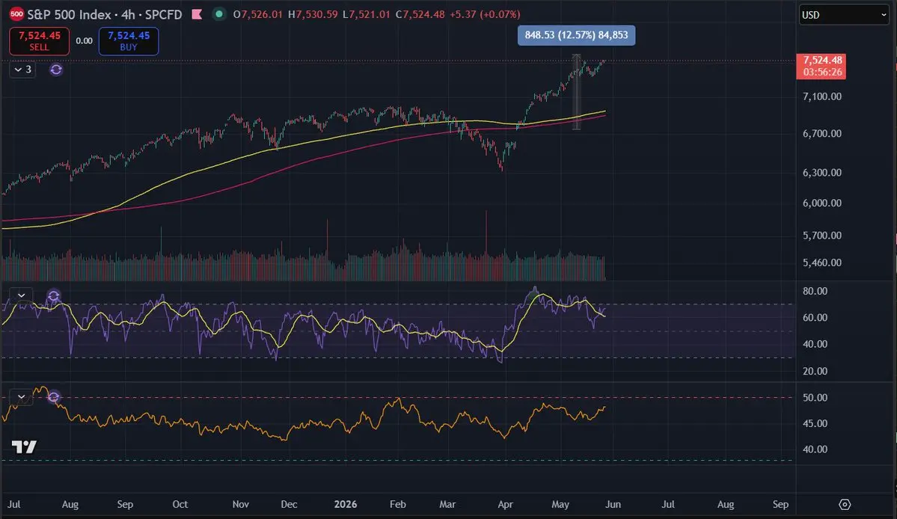Screen dimensions: 897x519
Task: Click the O7,526.01 open value
Action: click(x=258, y=14)
